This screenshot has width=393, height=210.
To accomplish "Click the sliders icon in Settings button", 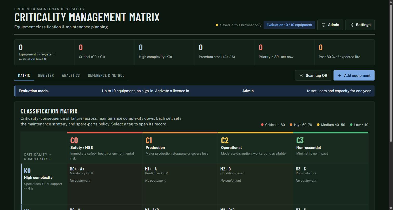I will [x=351, y=25].
